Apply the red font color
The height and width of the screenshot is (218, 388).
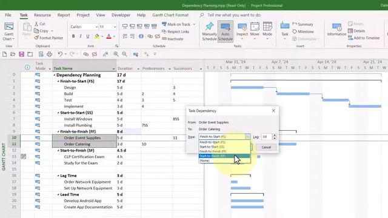click(x=109, y=36)
